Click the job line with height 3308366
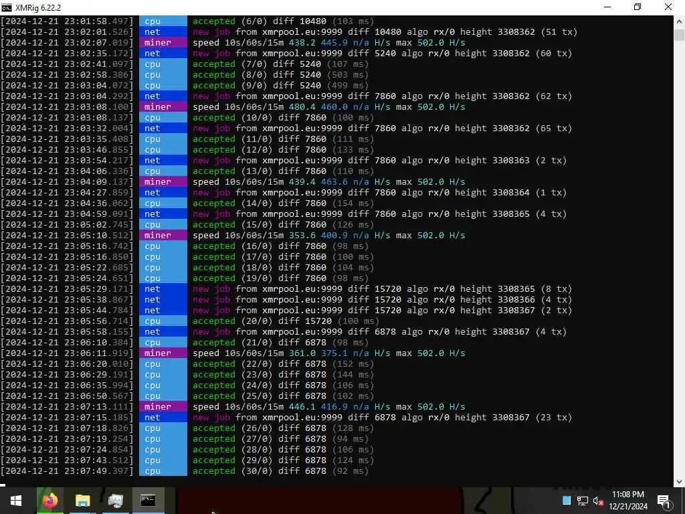685x514 pixels. tap(382, 299)
